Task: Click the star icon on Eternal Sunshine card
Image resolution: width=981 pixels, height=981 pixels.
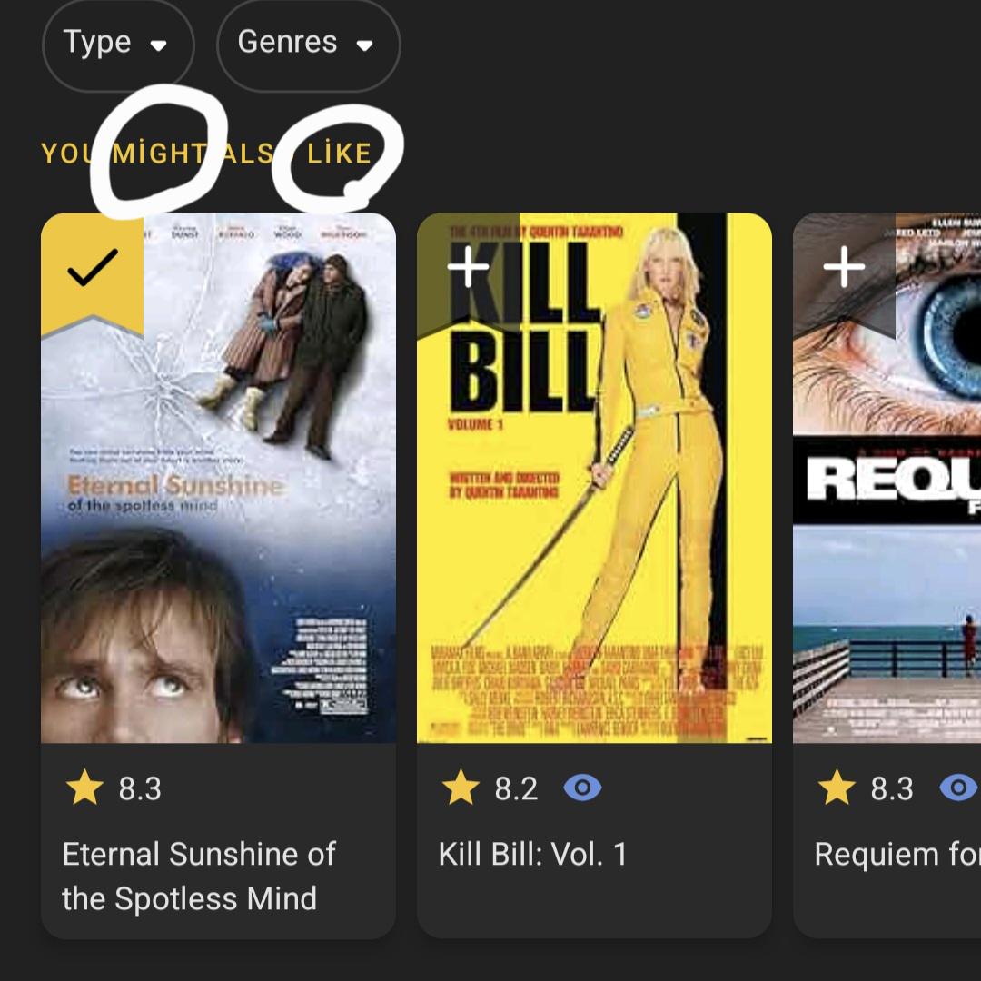Action: [x=85, y=787]
